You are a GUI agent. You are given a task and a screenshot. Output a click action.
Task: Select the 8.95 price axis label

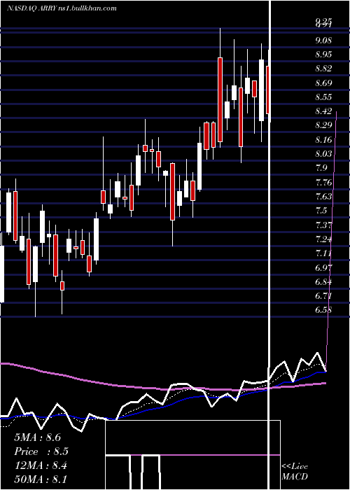point(323,55)
